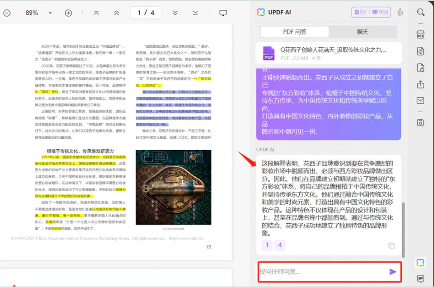The height and width of the screenshot is (288, 434).
Task: Click the purple send arrow button
Action: pos(393,272)
